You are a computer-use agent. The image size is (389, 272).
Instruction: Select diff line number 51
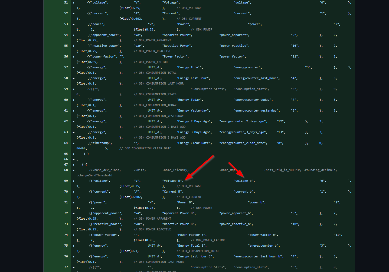pyautogui.click(x=66, y=2)
